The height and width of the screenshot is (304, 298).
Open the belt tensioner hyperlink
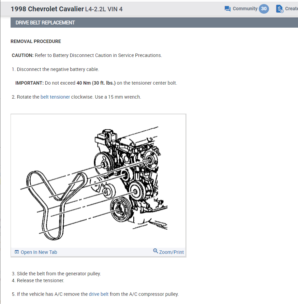coord(55,97)
